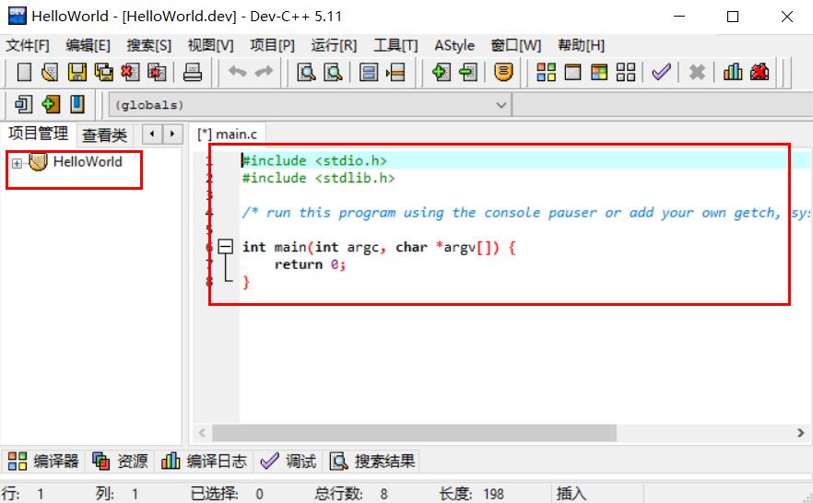
Task: Switch to the 查看类 tab
Action: (x=105, y=135)
